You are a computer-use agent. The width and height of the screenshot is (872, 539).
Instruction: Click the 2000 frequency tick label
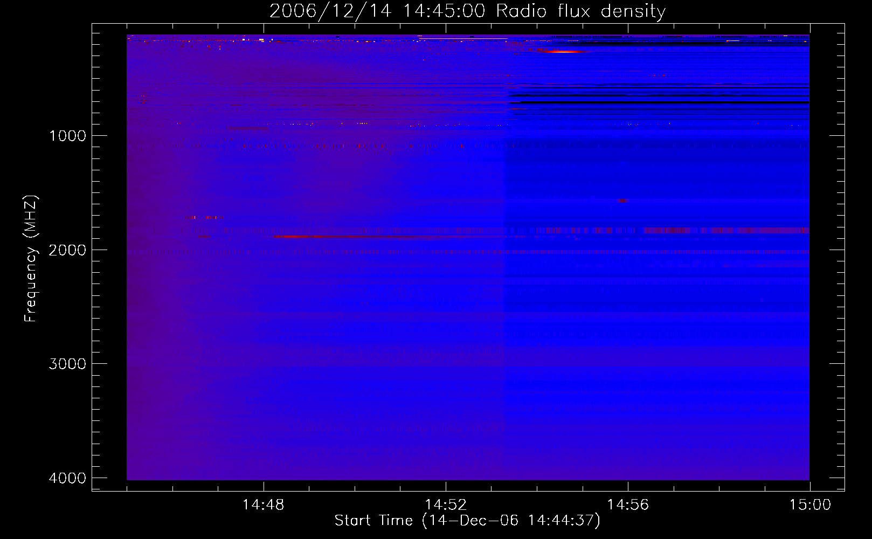67,250
